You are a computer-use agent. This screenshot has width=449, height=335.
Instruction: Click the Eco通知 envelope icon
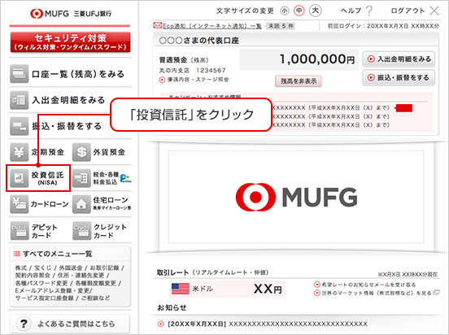tap(158, 25)
